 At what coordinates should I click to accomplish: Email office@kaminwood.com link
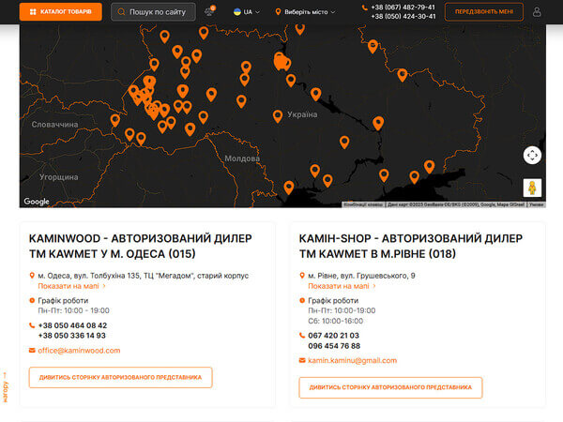pyautogui.click(x=79, y=350)
